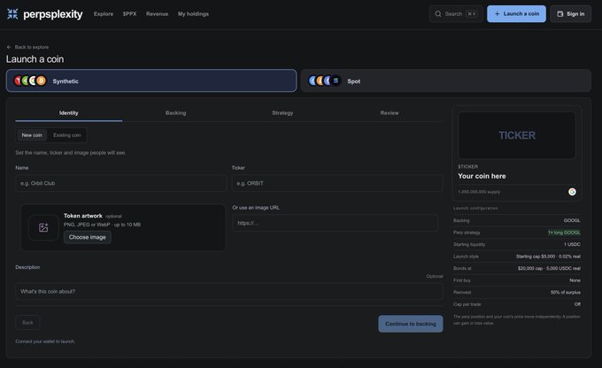
Task: Click the Launch a coin button
Action: coord(516,14)
